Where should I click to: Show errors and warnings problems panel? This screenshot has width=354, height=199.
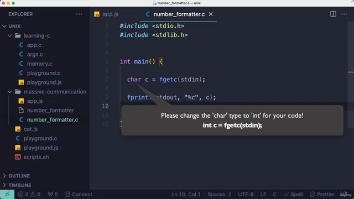tap(29, 194)
